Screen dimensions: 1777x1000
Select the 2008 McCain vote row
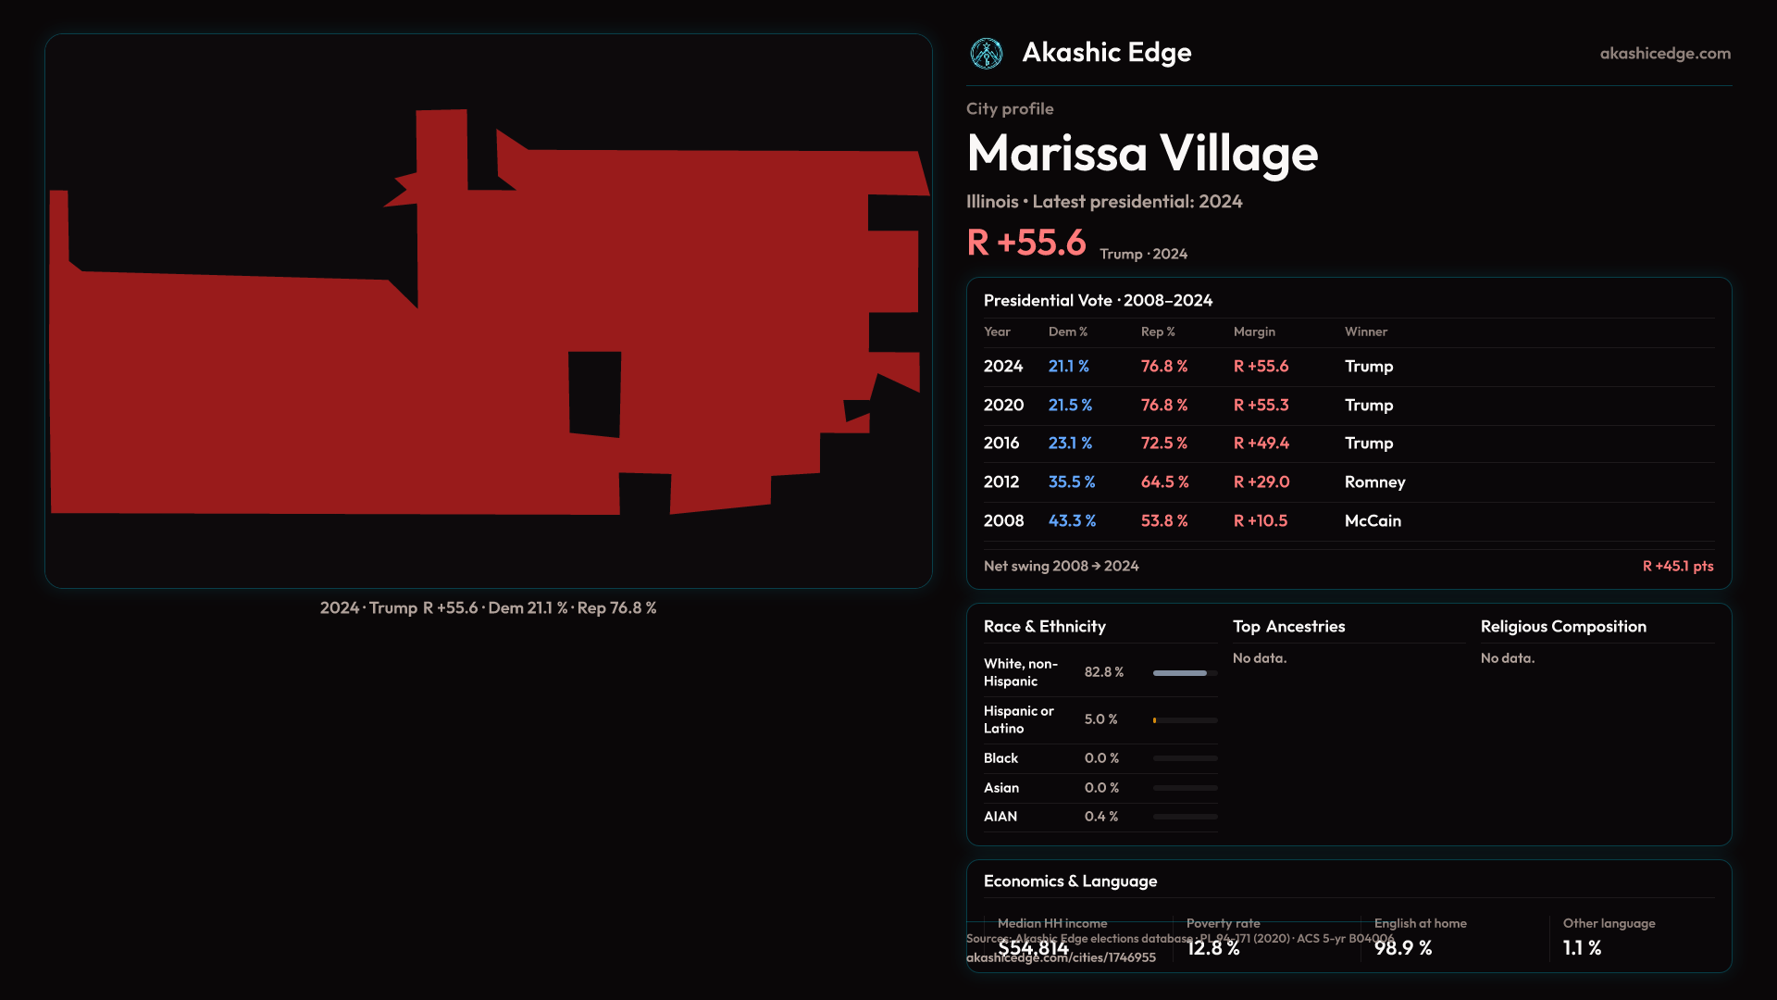click(x=1348, y=521)
